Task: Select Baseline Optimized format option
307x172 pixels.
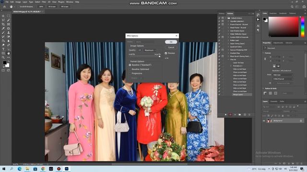Action: (130, 69)
